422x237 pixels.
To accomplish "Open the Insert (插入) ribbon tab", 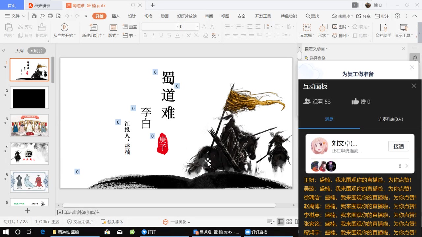I will tap(116, 16).
